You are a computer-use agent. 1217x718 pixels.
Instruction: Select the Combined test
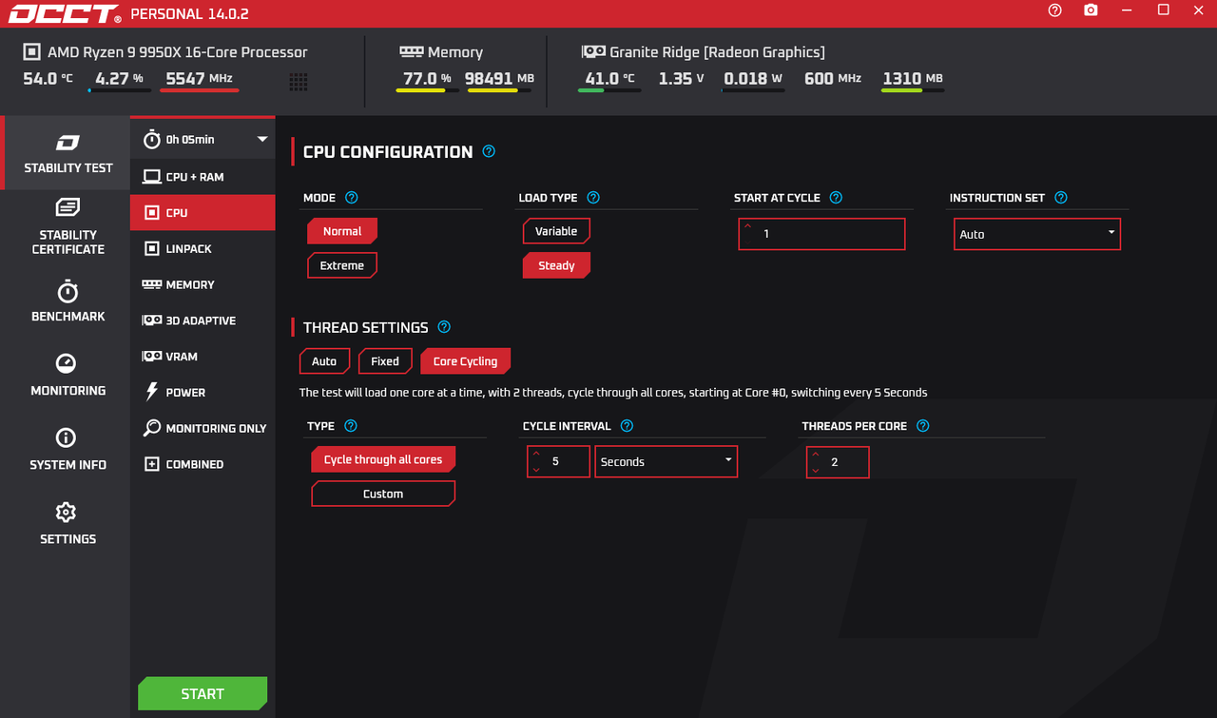tap(203, 464)
